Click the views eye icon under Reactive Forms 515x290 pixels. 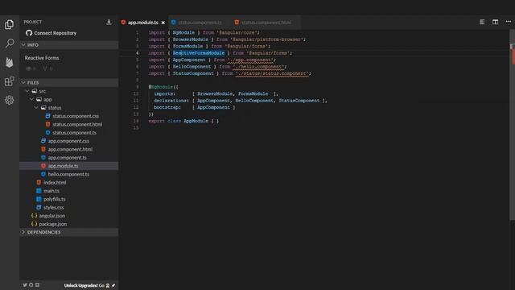pos(29,68)
